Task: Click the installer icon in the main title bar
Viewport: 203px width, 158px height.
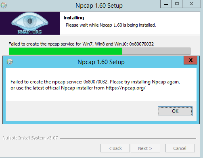Action: pyautogui.click(x=4, y=5)
